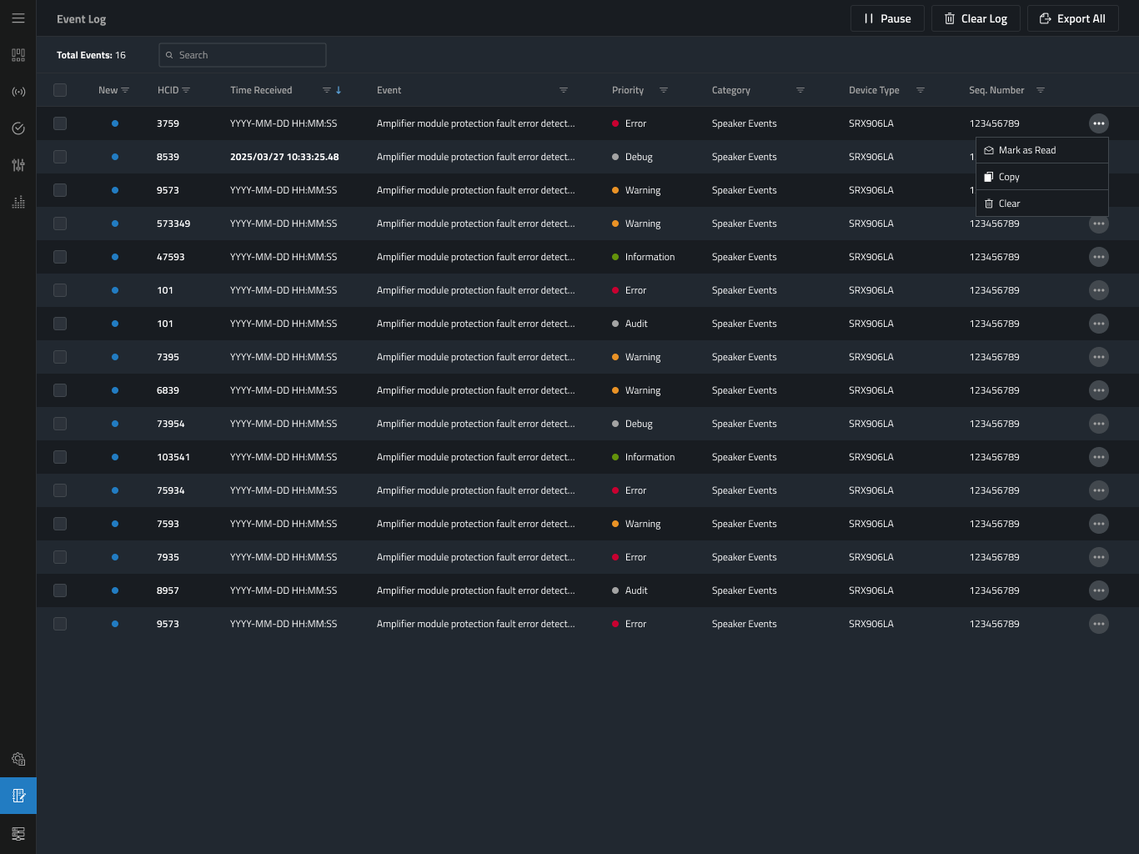Click the Clear Log button
1139x854 pixels.
coord(976,18)
